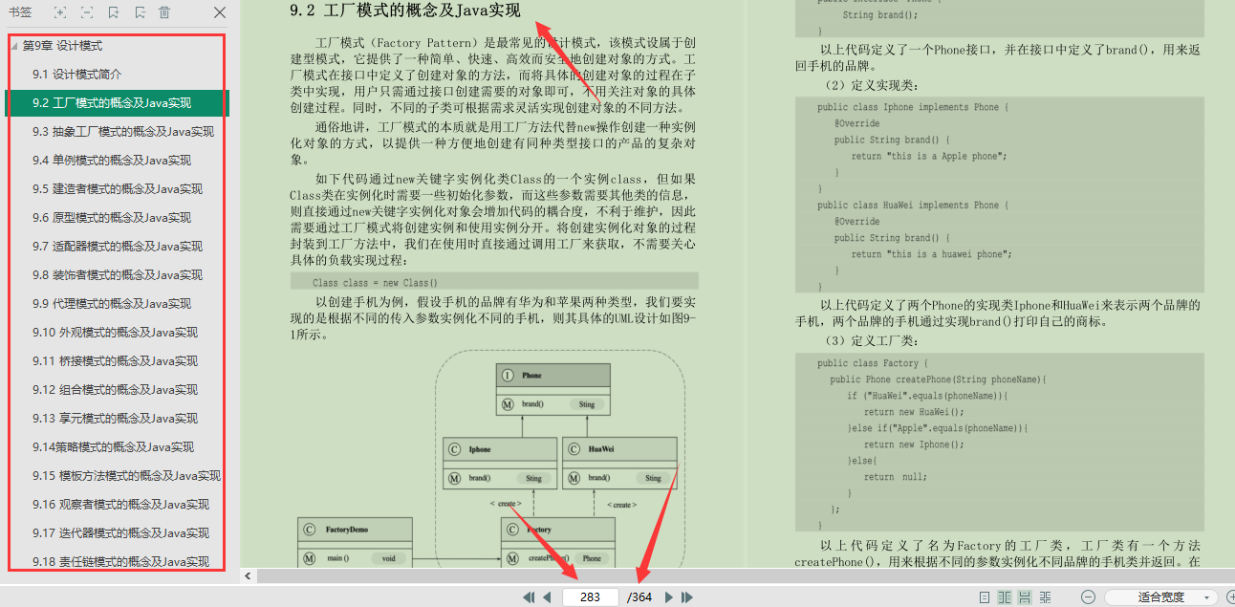Screen dimensions: 1235x607
Task: Go to the next page
Action: pos(669,596)
